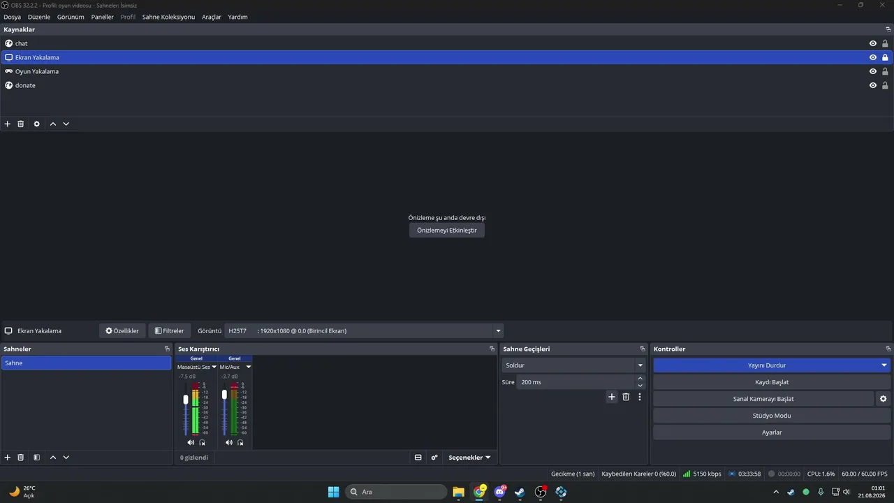
Task: Toggle monitoring for Mic/Aux
Action: coord(241,442)
